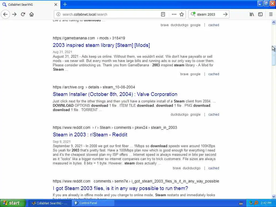The image size is (276, 207).
Task: Go back to the previous page
Action: click(x=5, y=14)
